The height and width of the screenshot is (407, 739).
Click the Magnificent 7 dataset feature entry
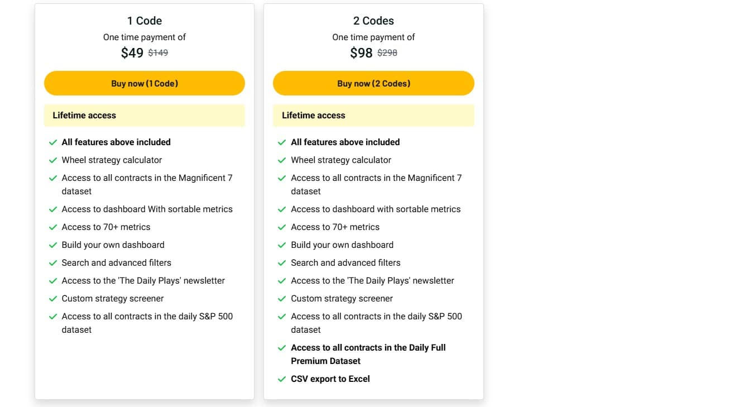coord(147,184)
